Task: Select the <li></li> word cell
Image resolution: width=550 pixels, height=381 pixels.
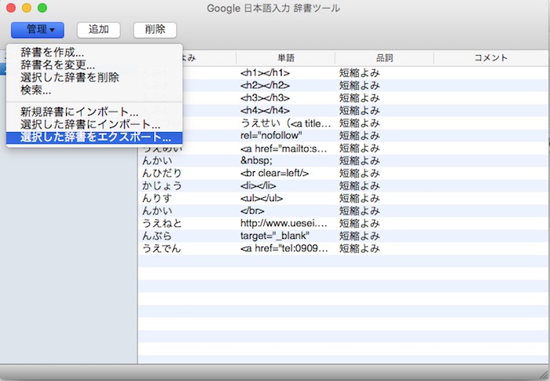Action: point(258,186)
